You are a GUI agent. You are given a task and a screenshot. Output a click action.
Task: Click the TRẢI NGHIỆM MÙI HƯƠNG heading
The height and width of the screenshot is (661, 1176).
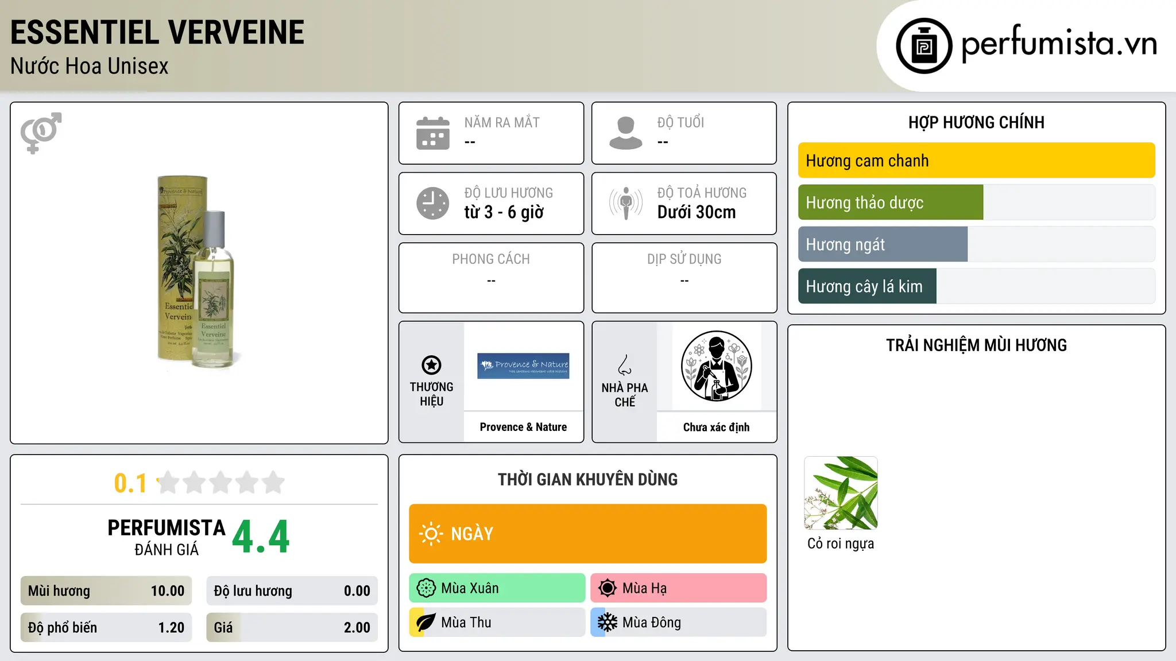(976, 345)
